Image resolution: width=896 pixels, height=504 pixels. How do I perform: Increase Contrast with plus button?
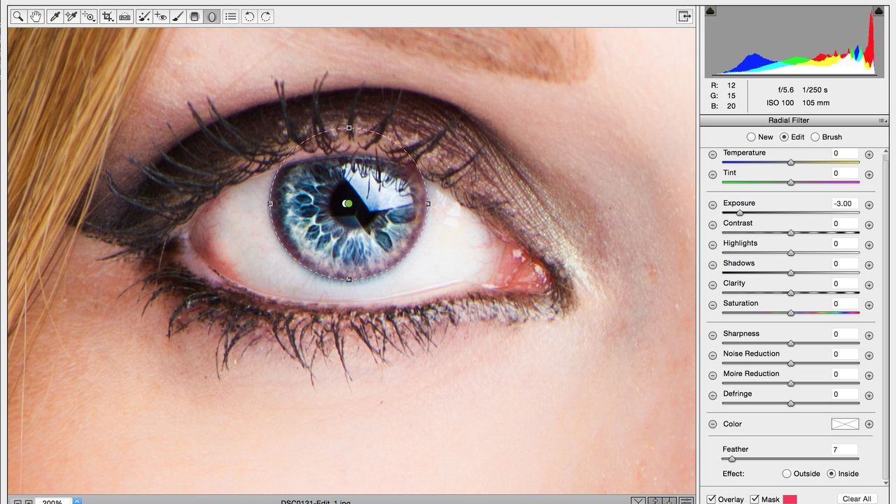[869, 225]
